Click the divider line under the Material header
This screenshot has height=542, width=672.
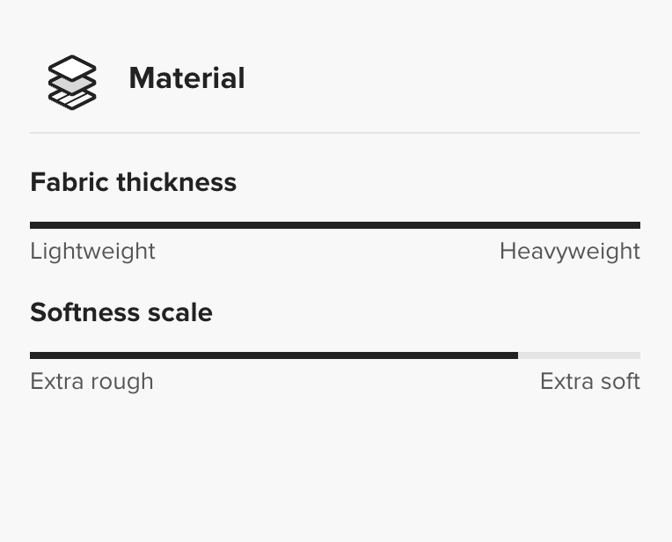(x=335, y=133)
